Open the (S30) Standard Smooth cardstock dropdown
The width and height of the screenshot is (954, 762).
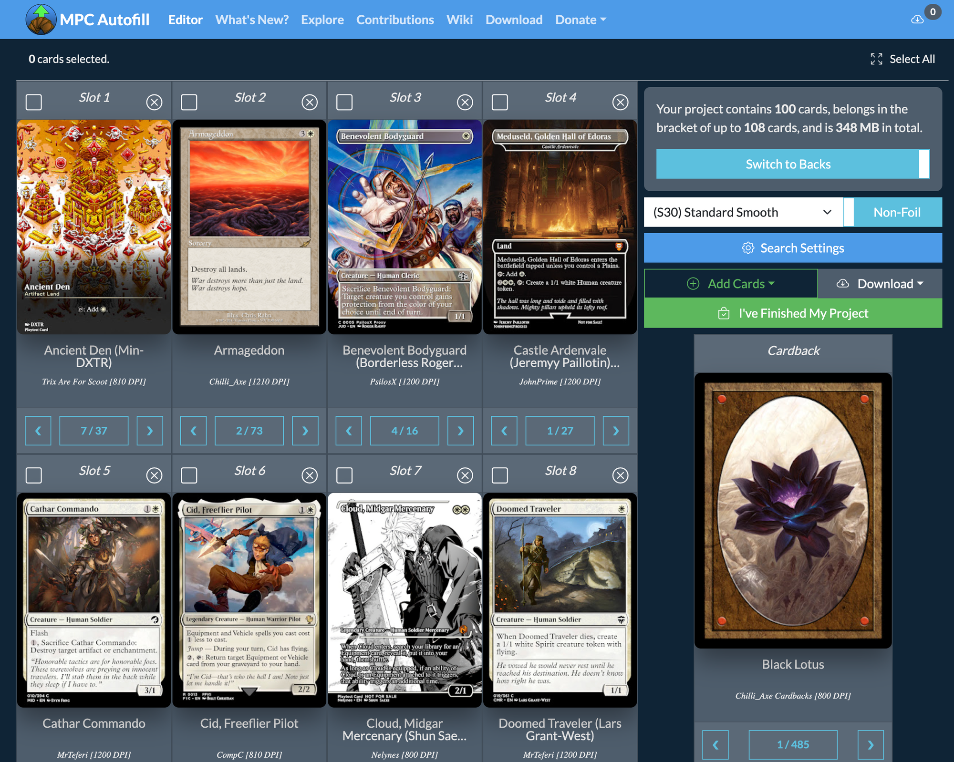pos(742,212)
